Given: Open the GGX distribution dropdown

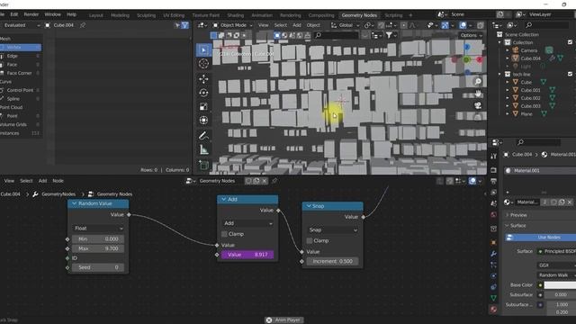Looking at the screenshot, I should [556, 265].
